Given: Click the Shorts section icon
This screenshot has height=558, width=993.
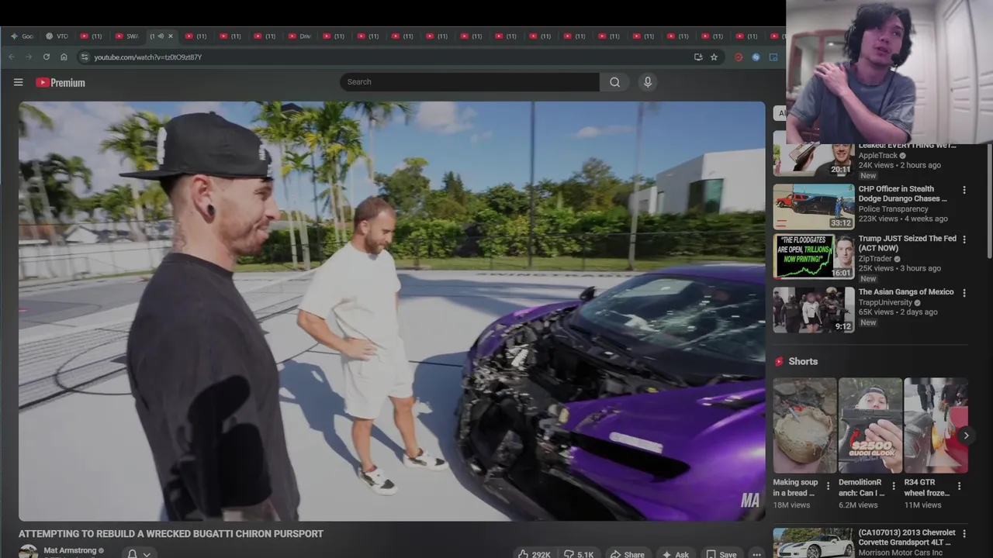Looking at the screenshot, I should [779, 361].
